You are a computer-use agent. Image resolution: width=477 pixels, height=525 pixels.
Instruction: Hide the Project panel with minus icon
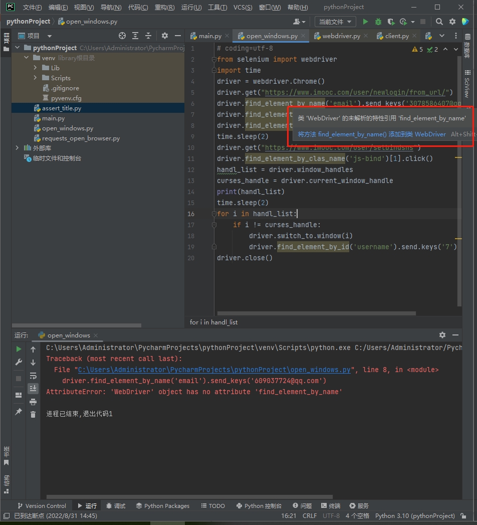tap(177, 36)
